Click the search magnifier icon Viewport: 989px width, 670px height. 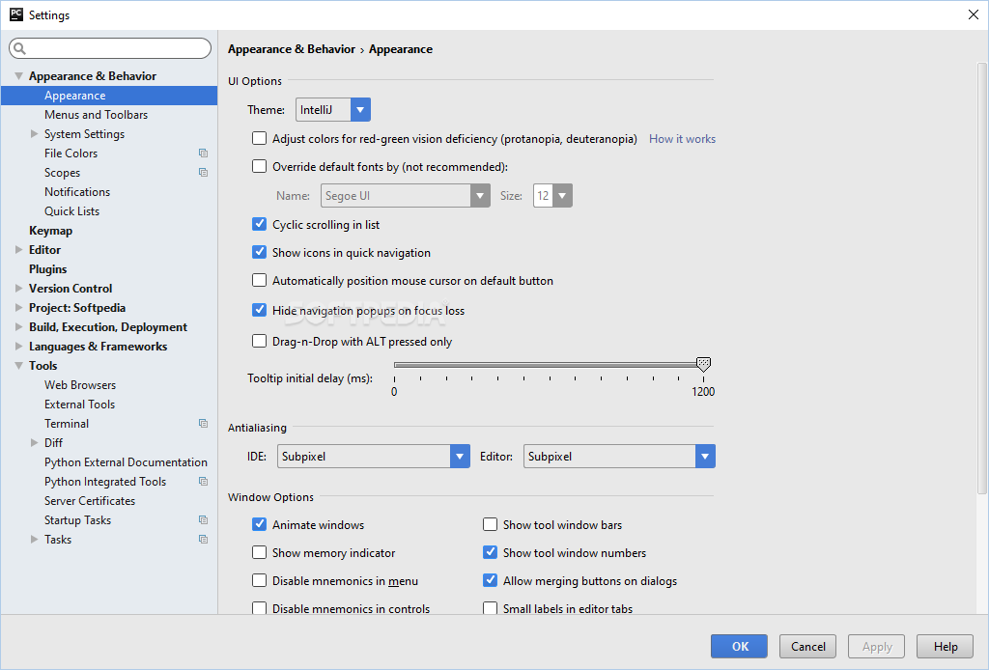(19, 48)
